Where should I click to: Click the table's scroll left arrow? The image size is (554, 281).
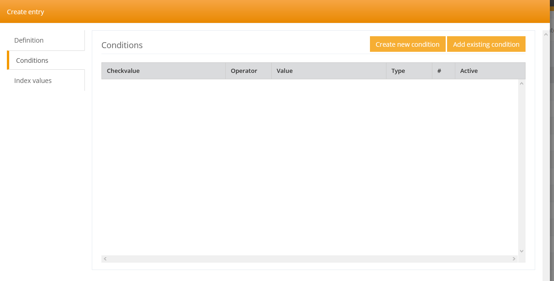(x=105, y=259)
